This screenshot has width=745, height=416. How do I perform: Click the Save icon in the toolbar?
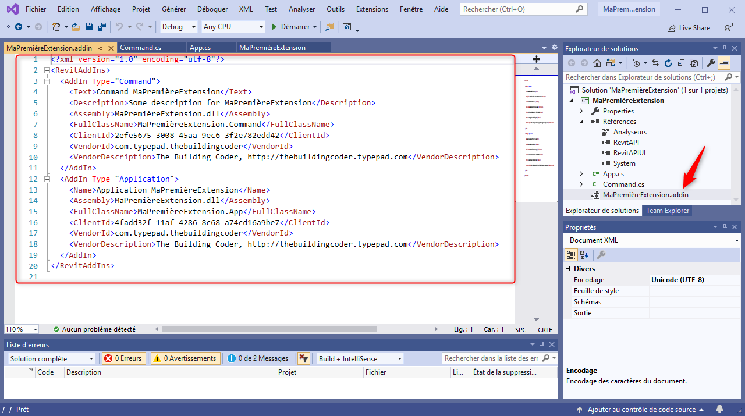point(88,27)
